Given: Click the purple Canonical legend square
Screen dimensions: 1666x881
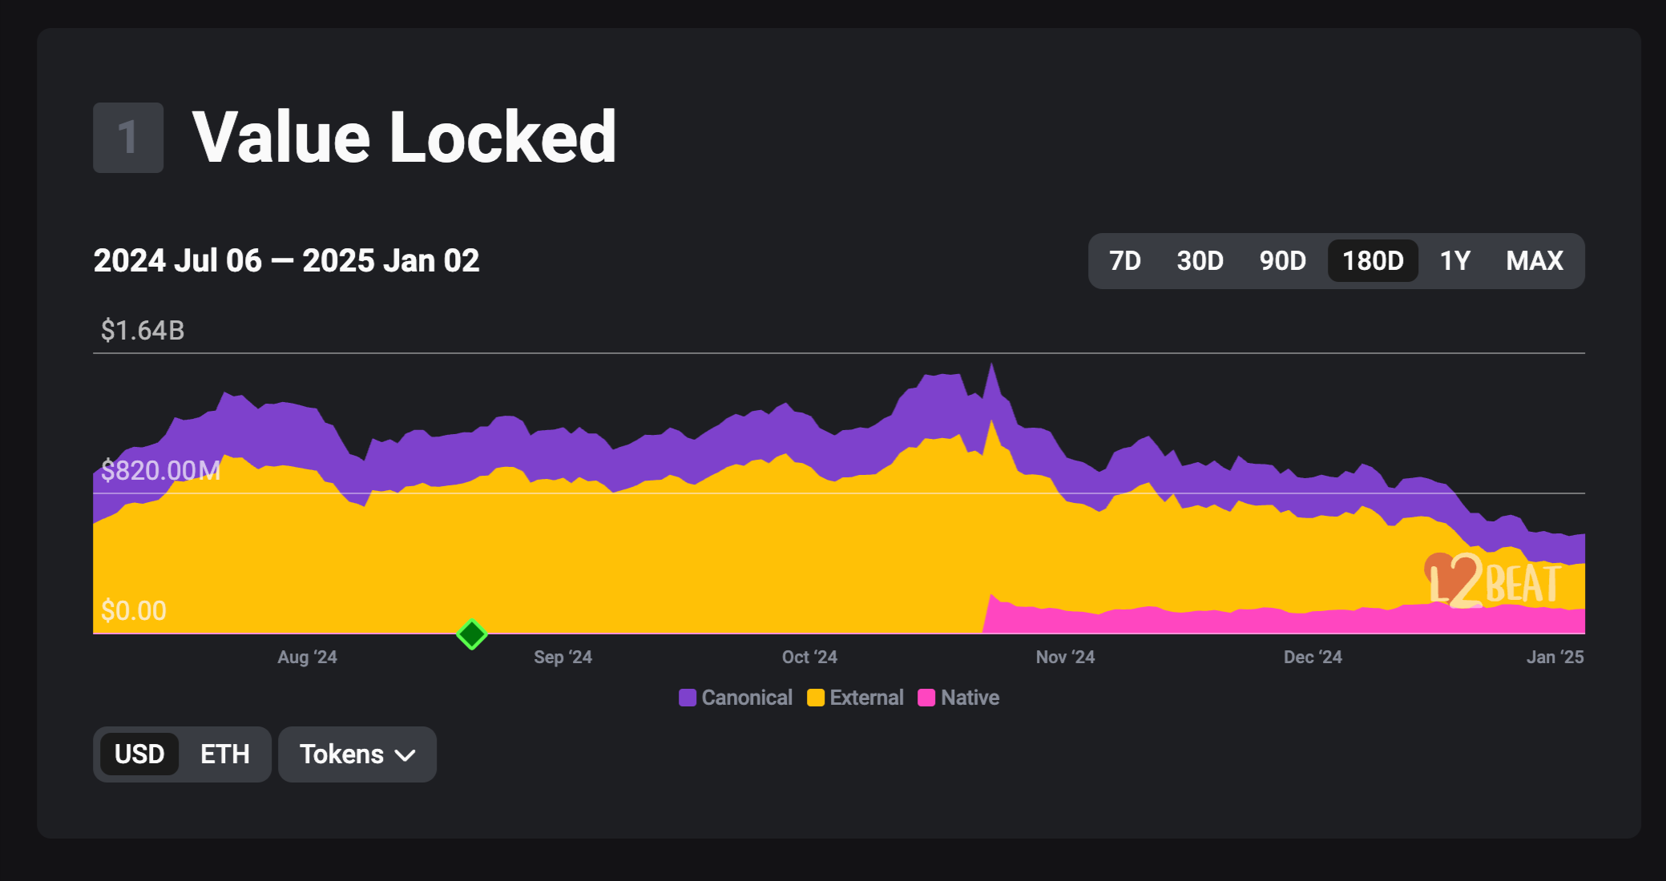Looking at the screenshot, I should coord(688,698).
